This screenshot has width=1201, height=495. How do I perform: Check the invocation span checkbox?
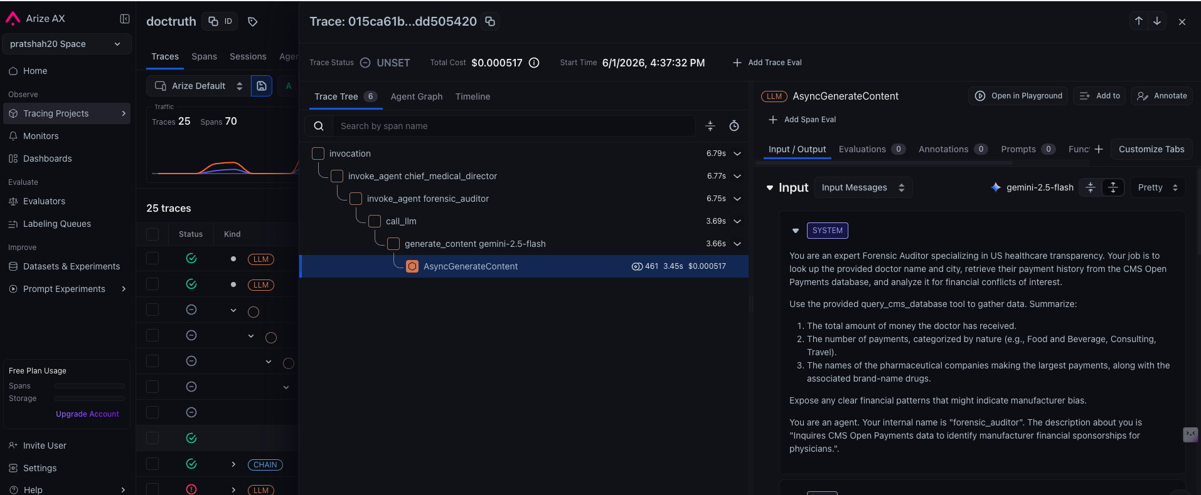pos(318,154)
